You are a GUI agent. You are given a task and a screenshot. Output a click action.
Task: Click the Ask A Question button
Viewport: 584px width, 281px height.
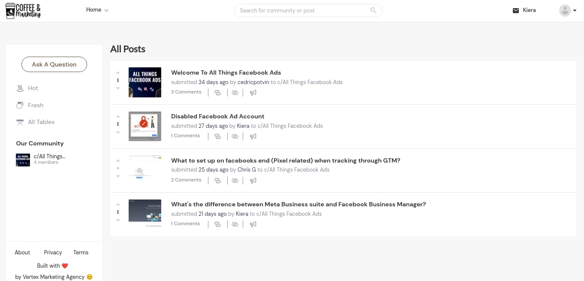tap(54, 64)
